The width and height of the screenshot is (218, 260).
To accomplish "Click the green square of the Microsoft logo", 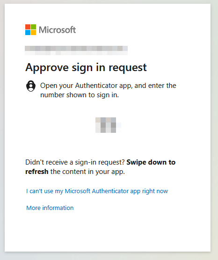I will coord(33,27).
